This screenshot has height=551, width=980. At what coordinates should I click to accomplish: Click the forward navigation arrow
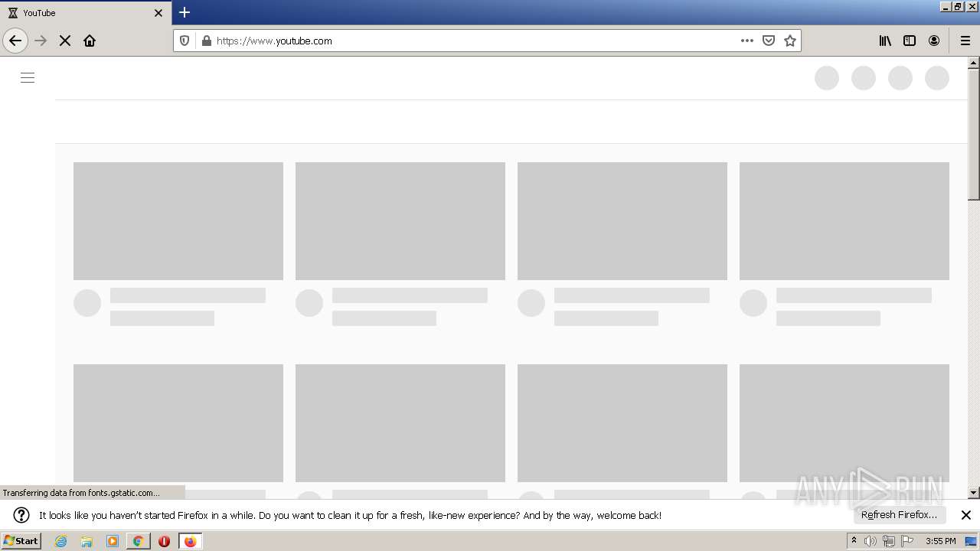pyautogui.click(x=41, y=41)
